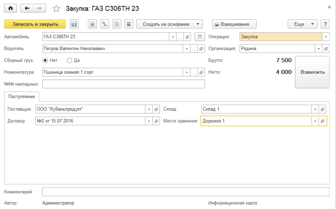Choose Номенклатура from list with ellipsis button

194,72
